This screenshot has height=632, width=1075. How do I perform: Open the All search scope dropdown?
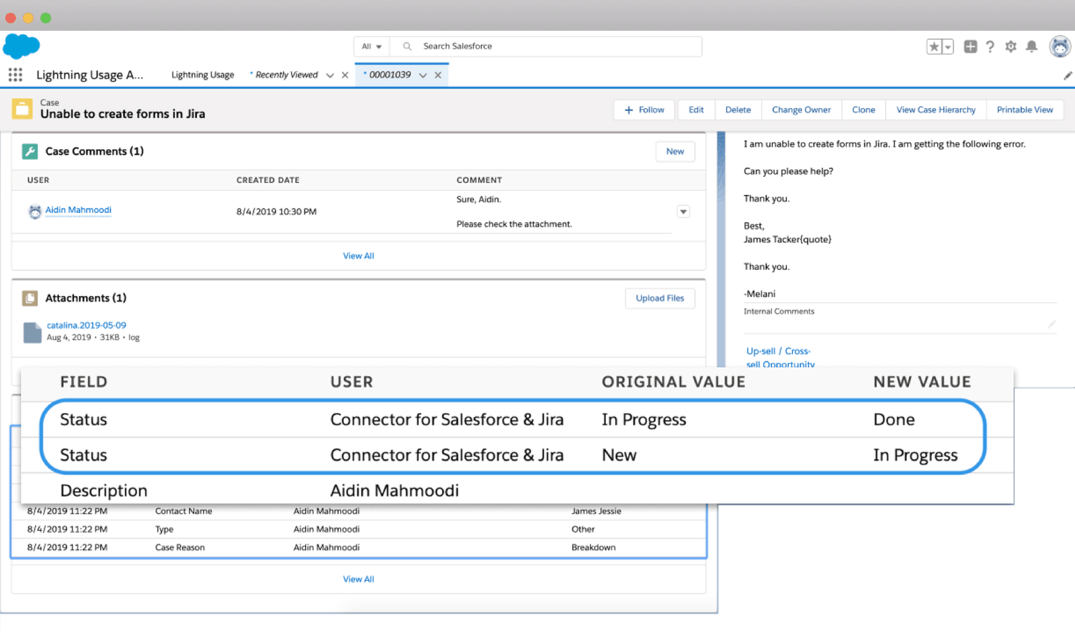click(371, 46)
